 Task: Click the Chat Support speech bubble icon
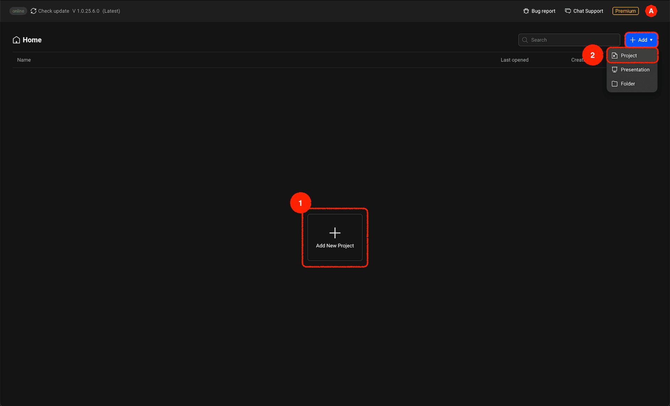568,11
